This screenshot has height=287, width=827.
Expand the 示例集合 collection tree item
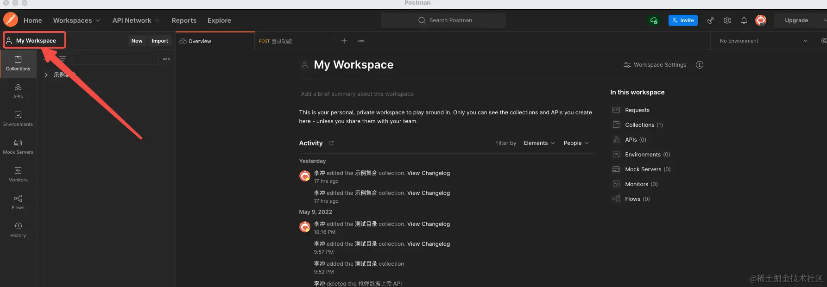point(46,75)
